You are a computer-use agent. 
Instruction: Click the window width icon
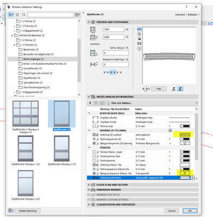[93, 29]
